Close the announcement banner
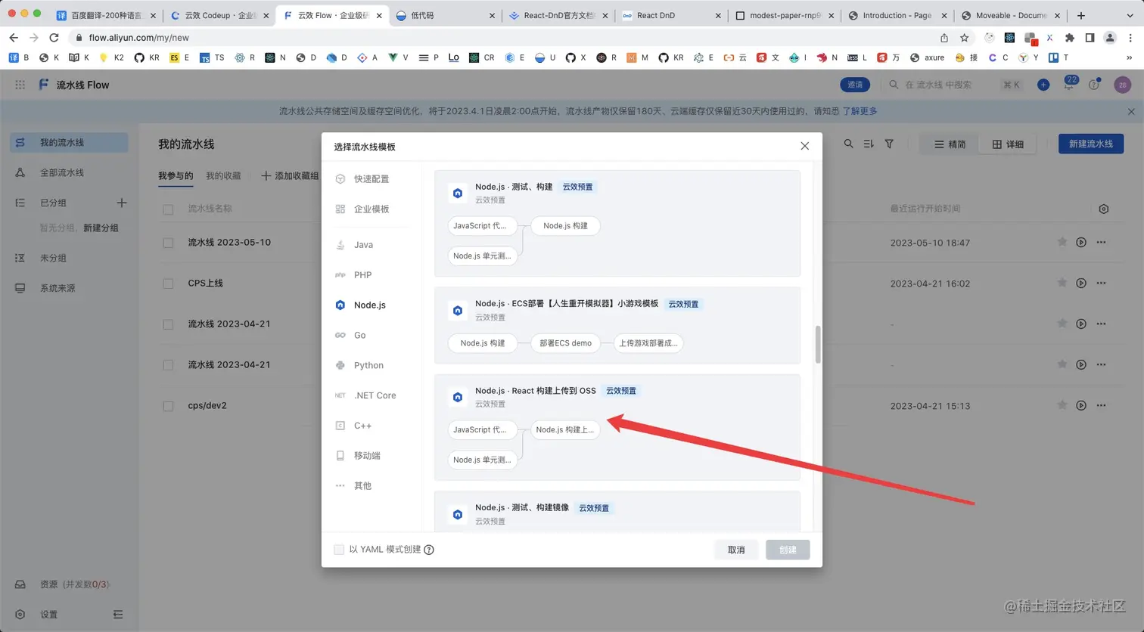The height and width of the screenshot is (632, 1144). 1131,111
